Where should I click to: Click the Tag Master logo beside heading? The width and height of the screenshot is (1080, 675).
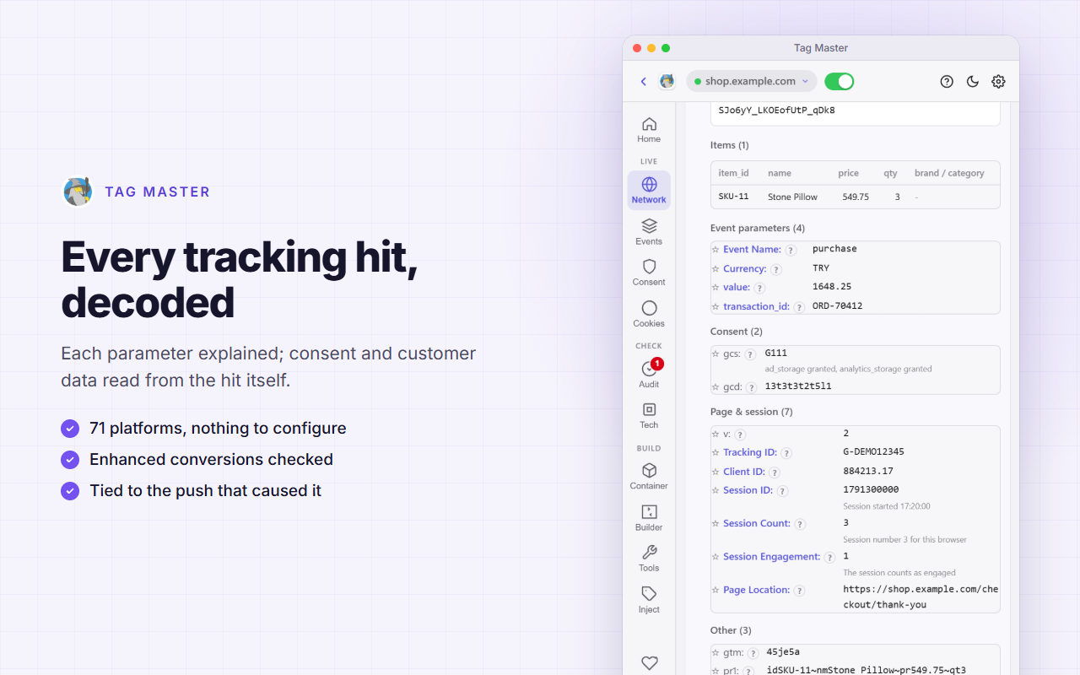tap(78, 192)
